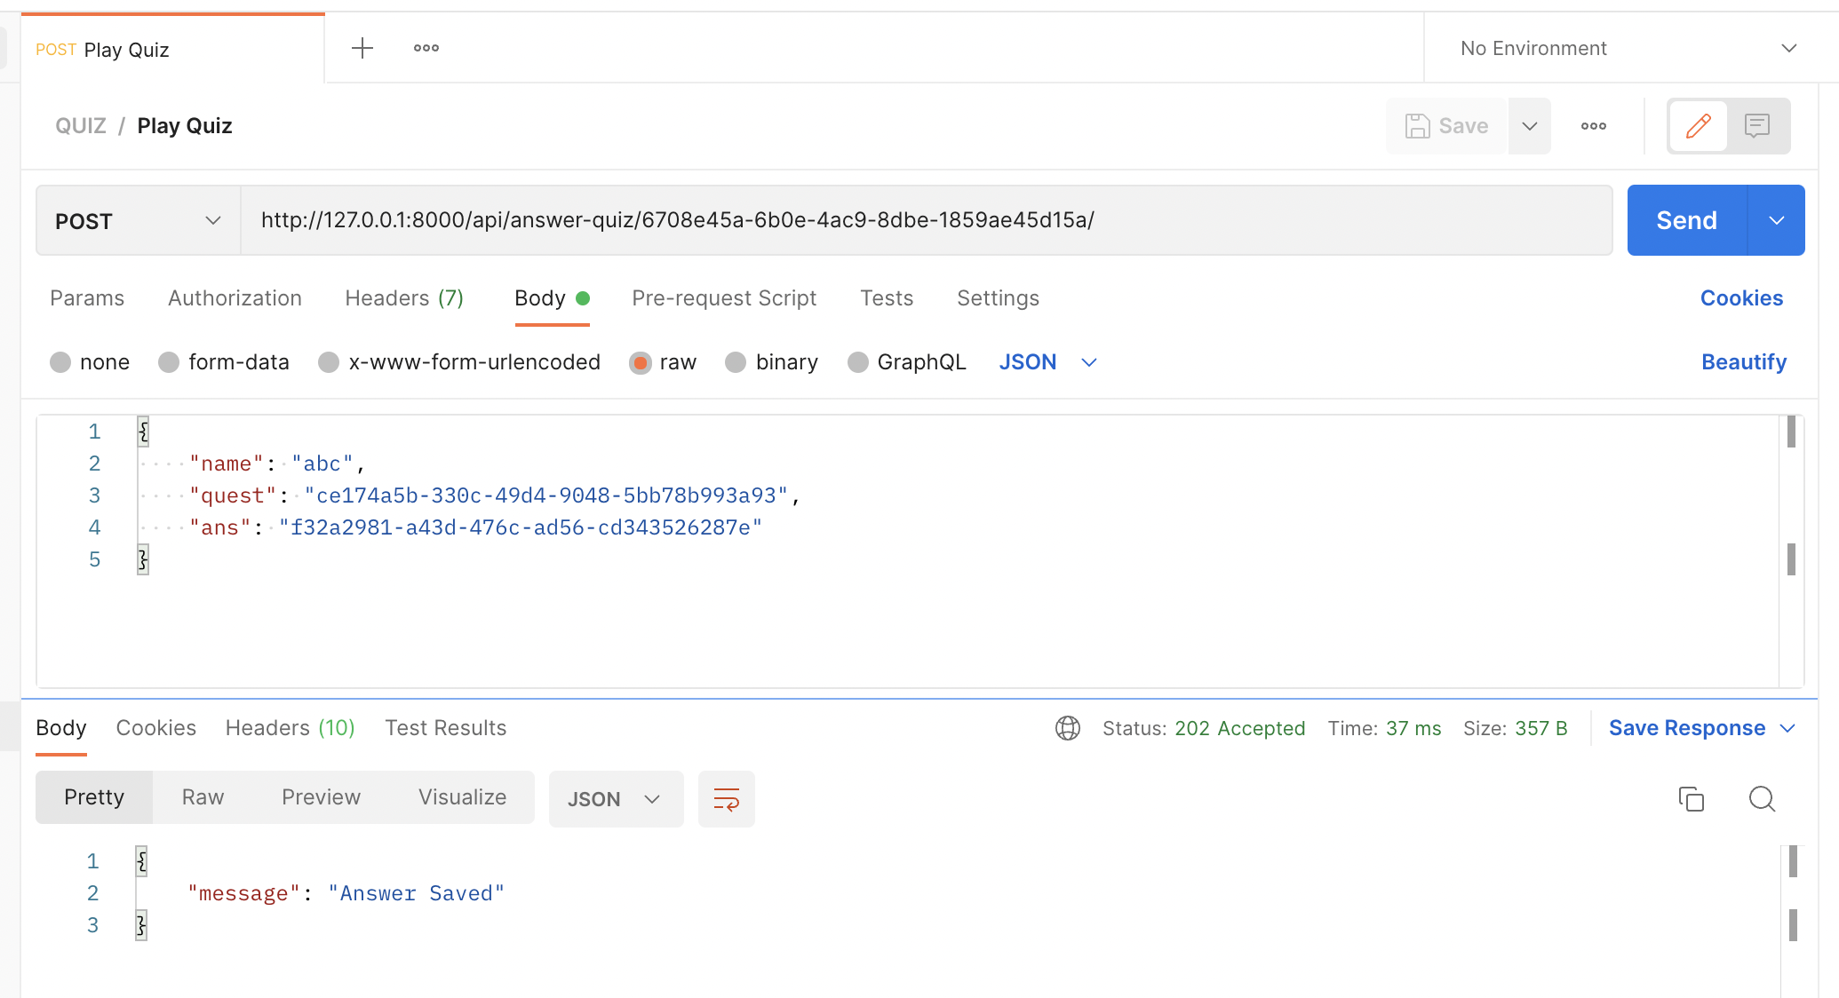Click inside the request URL field
Image resolution: width=1839 pixels, height=998 pixels.
[924, 220]
